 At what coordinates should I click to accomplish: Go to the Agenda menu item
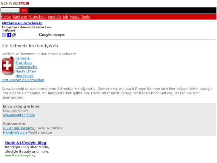point(54,17)
